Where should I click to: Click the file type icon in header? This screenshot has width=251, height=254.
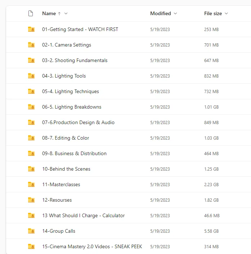(x=31, y=14)
